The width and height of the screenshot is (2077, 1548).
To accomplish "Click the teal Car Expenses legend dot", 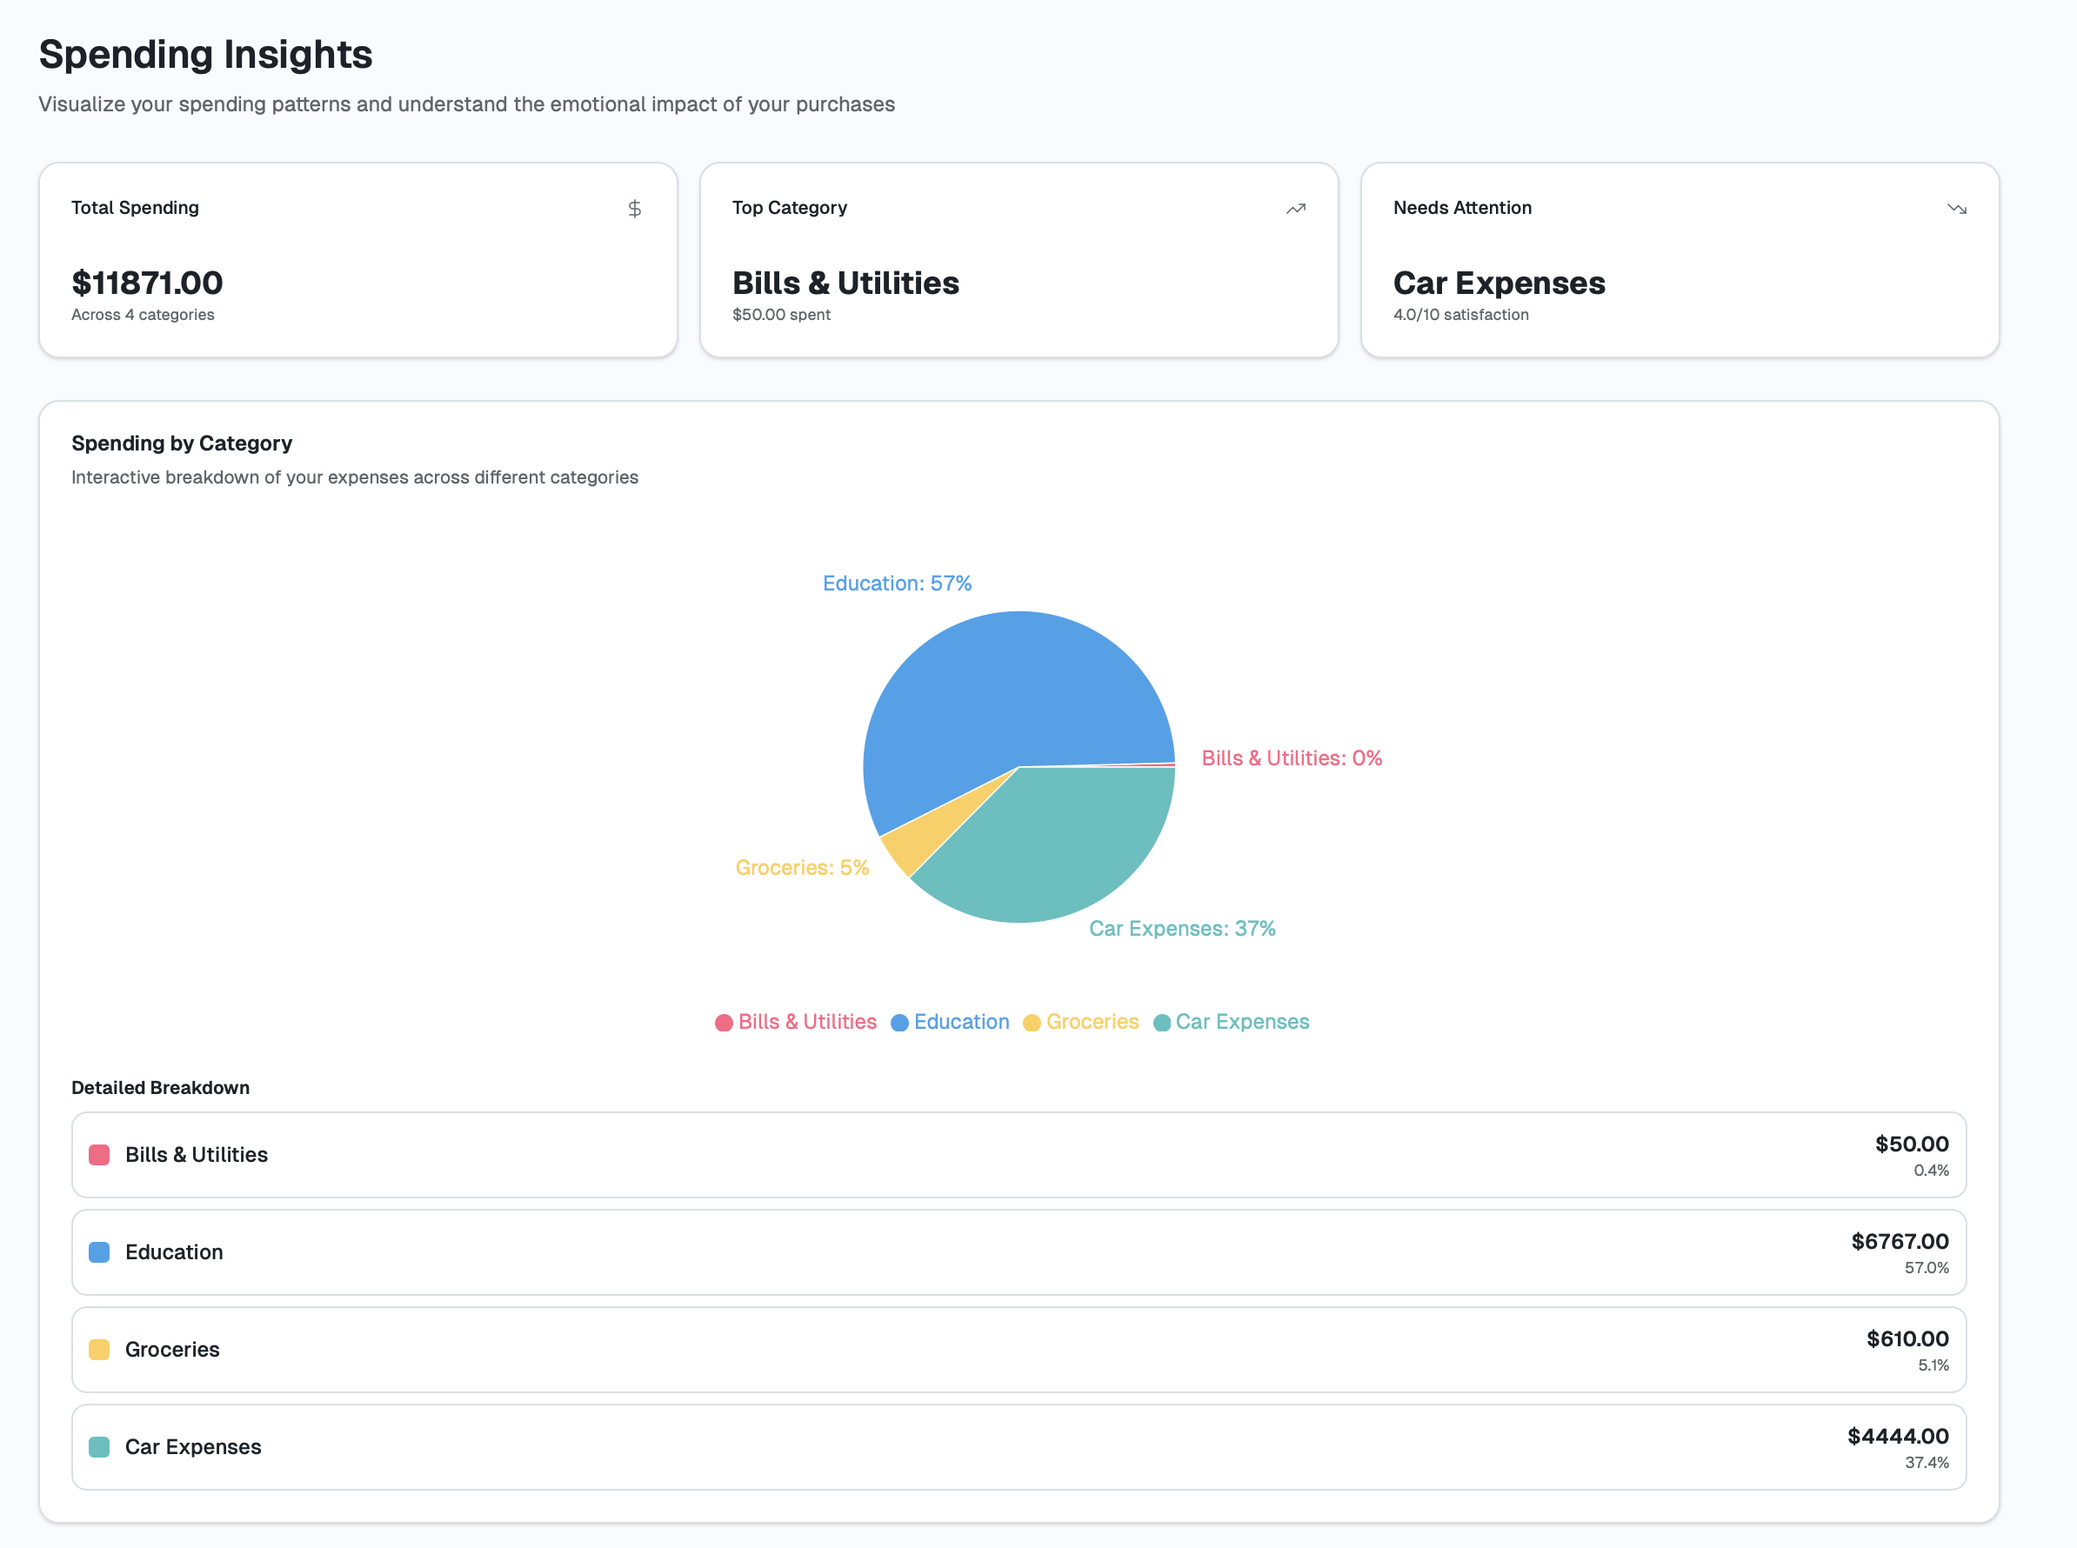I will pos(1161,1023).
